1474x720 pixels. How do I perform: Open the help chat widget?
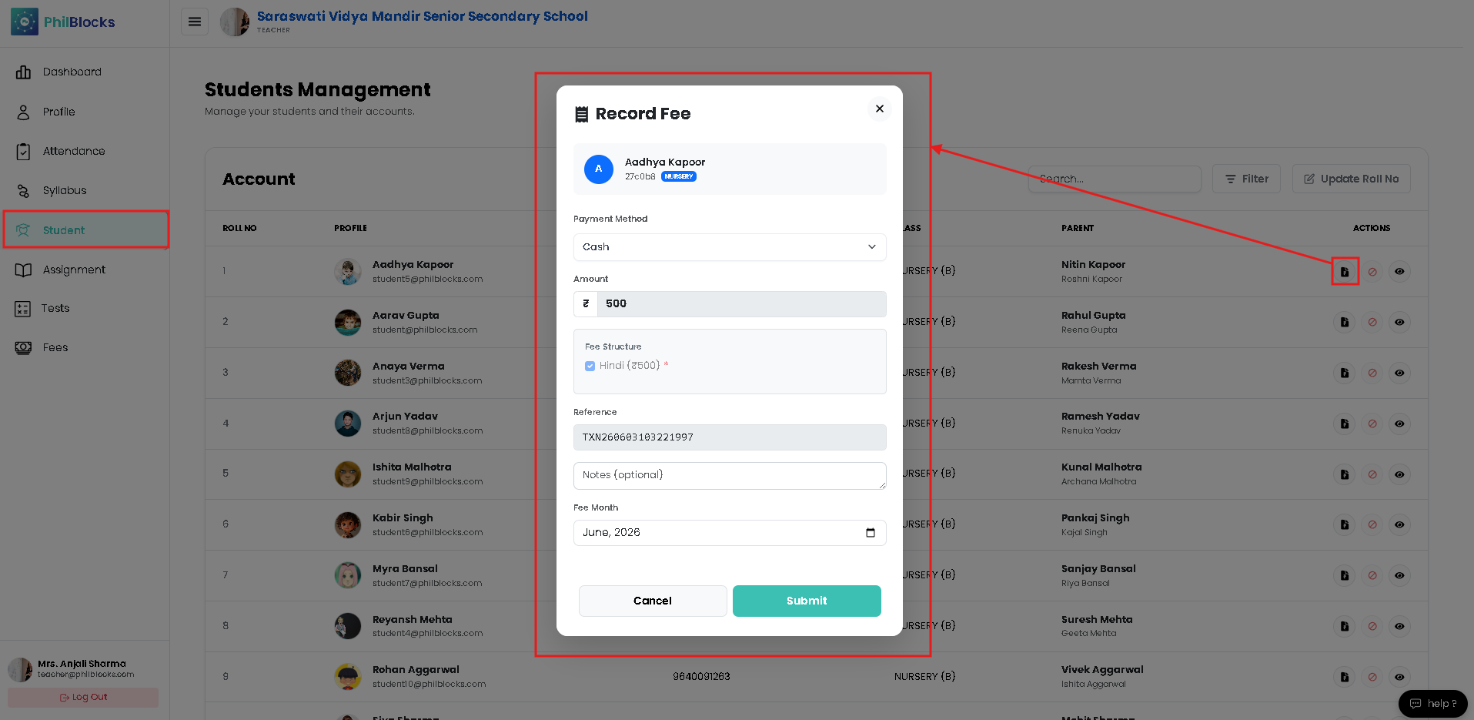pyautogui.click(x=1432, y=703)
